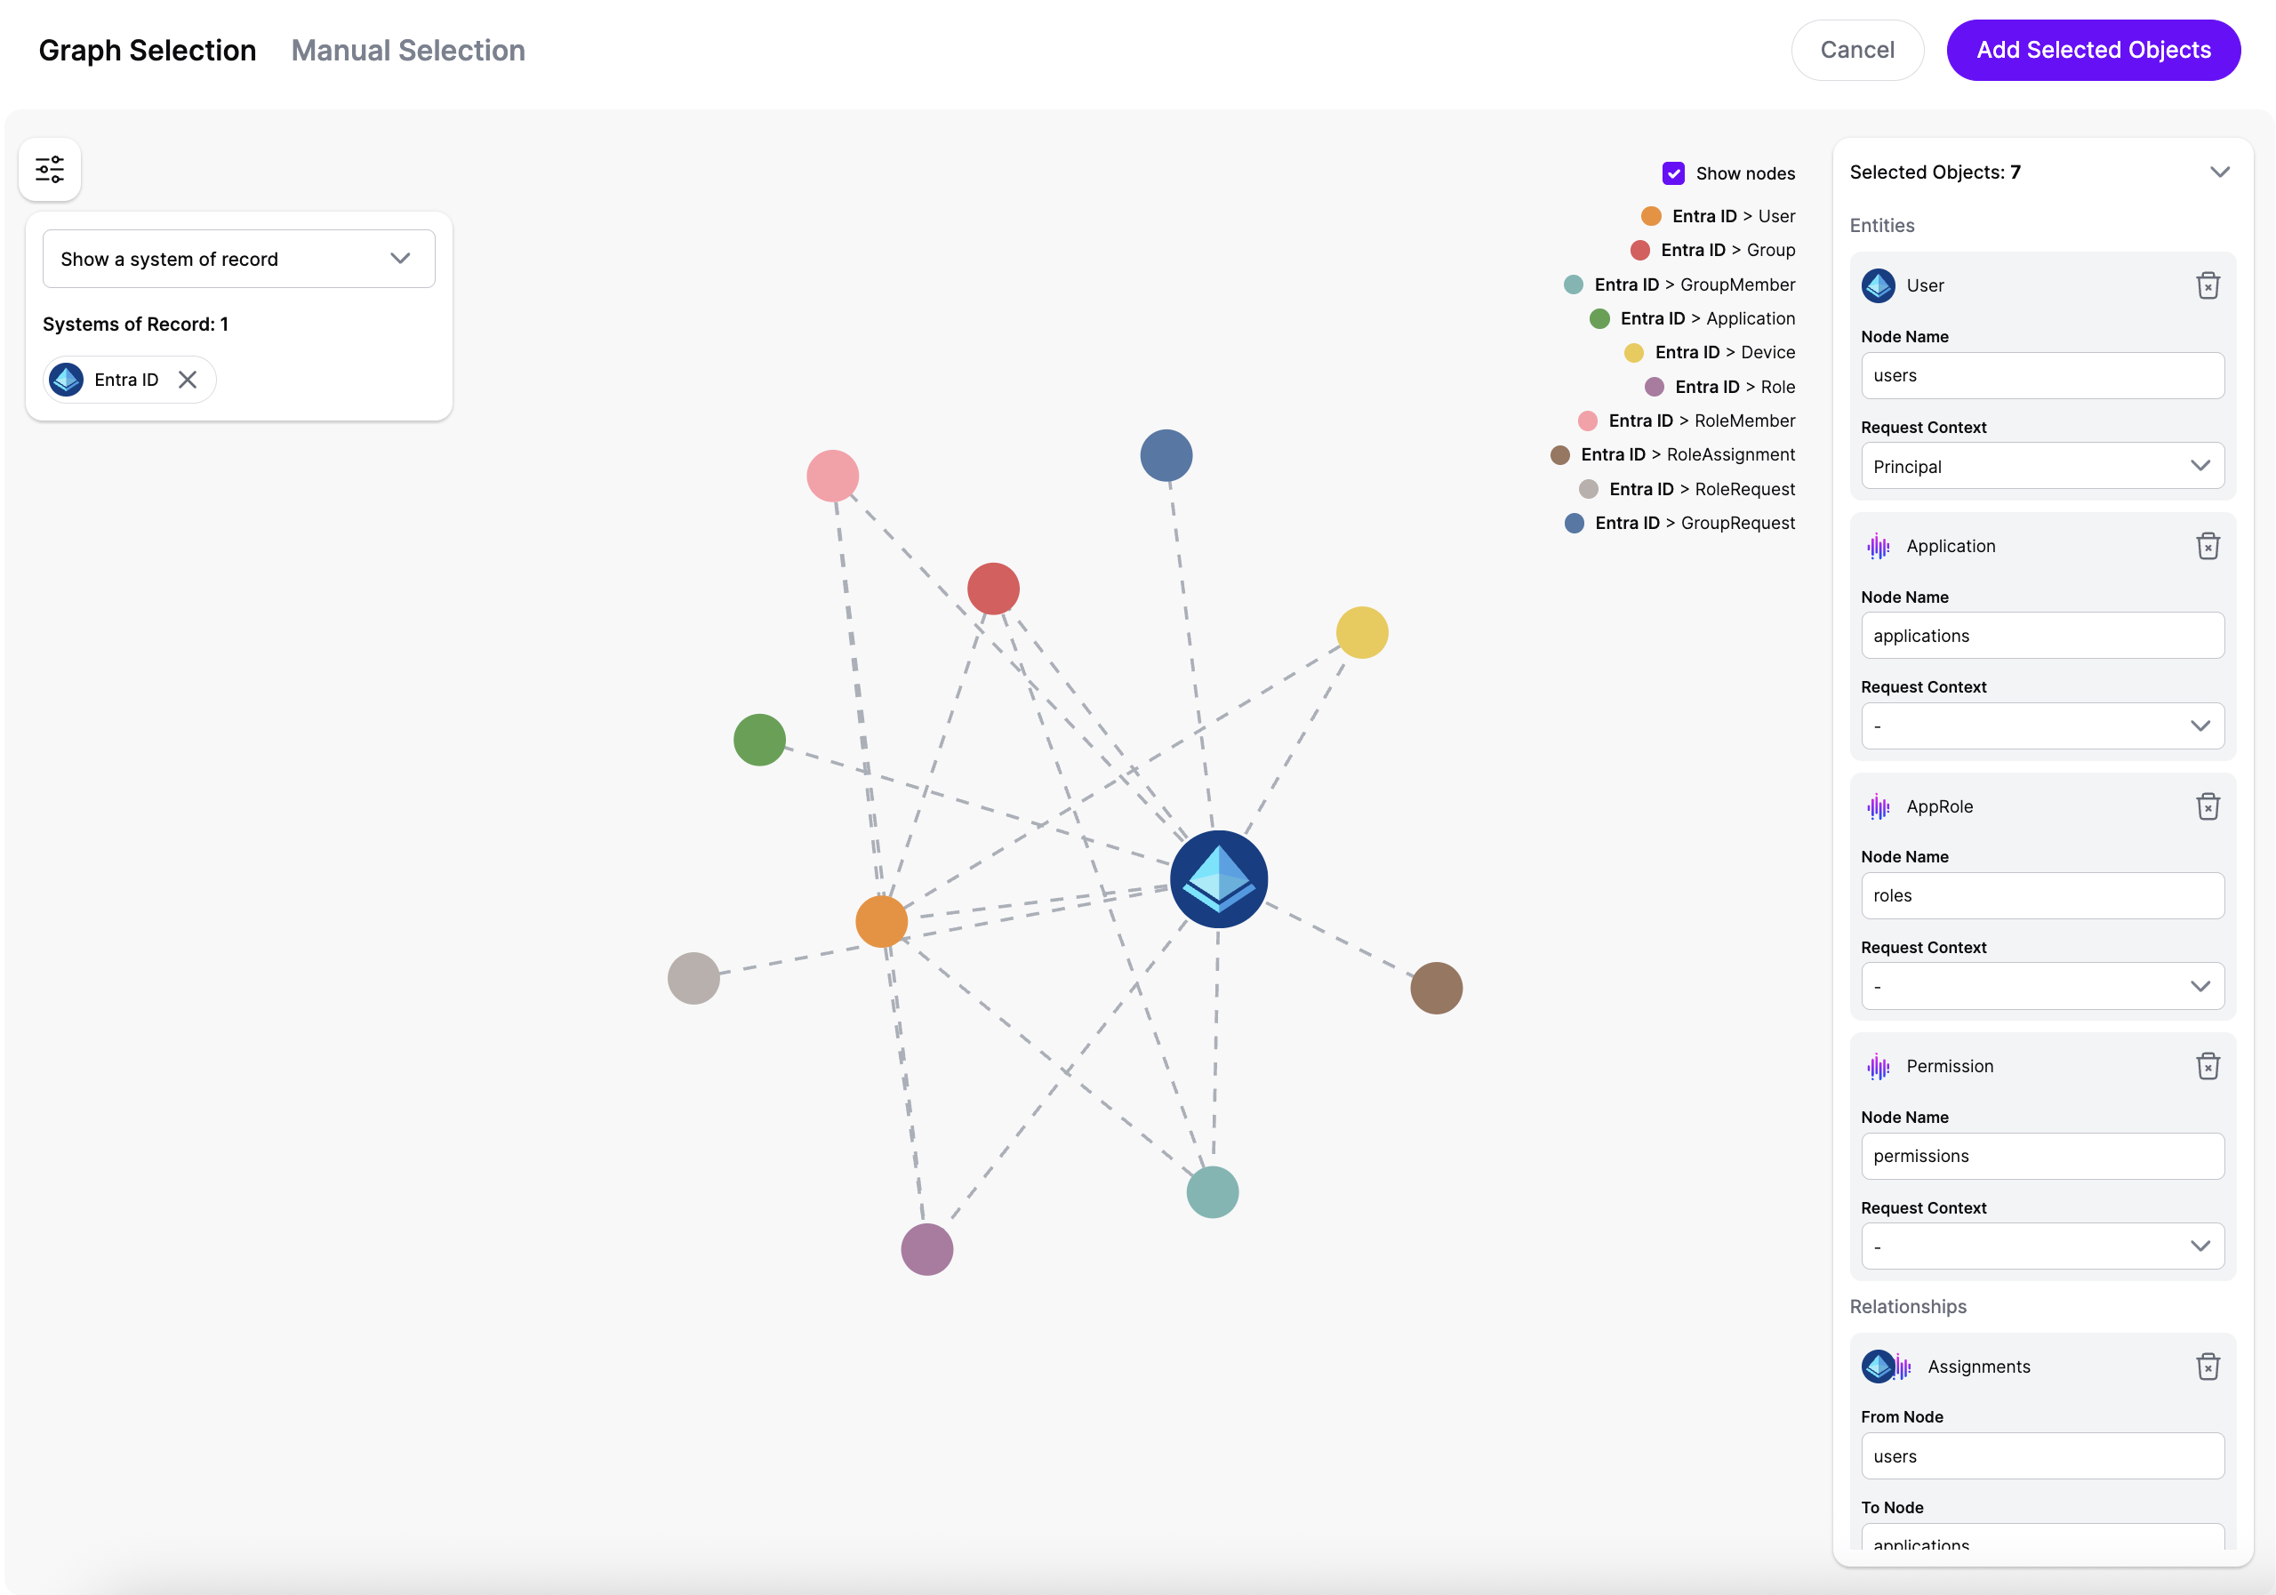
Task: Select the purple Role graph node
Action: [927, 1250]
